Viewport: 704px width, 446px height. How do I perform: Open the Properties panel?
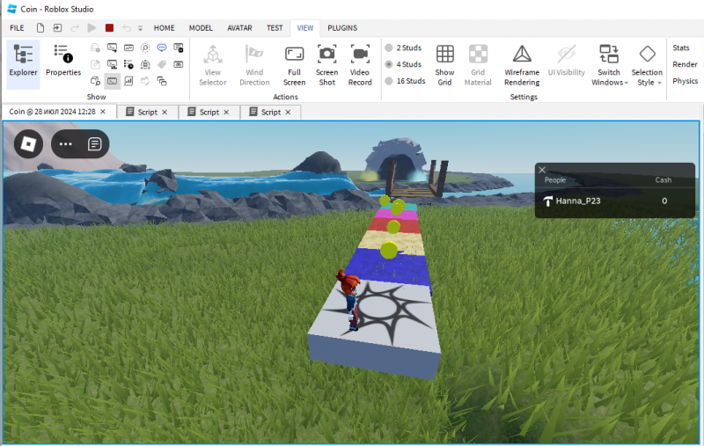point(62,62)
